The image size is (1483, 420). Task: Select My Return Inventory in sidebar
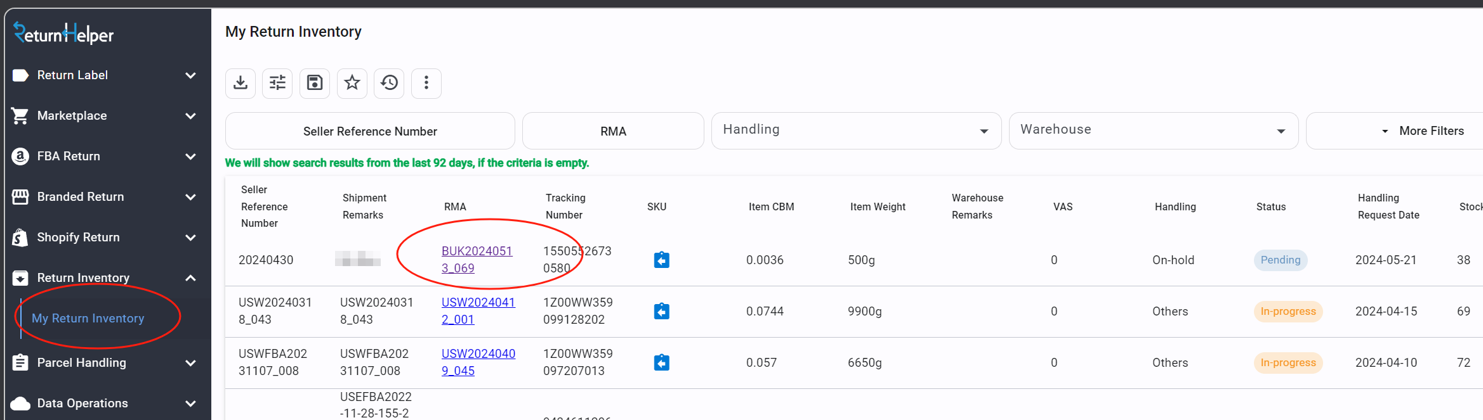88,319
